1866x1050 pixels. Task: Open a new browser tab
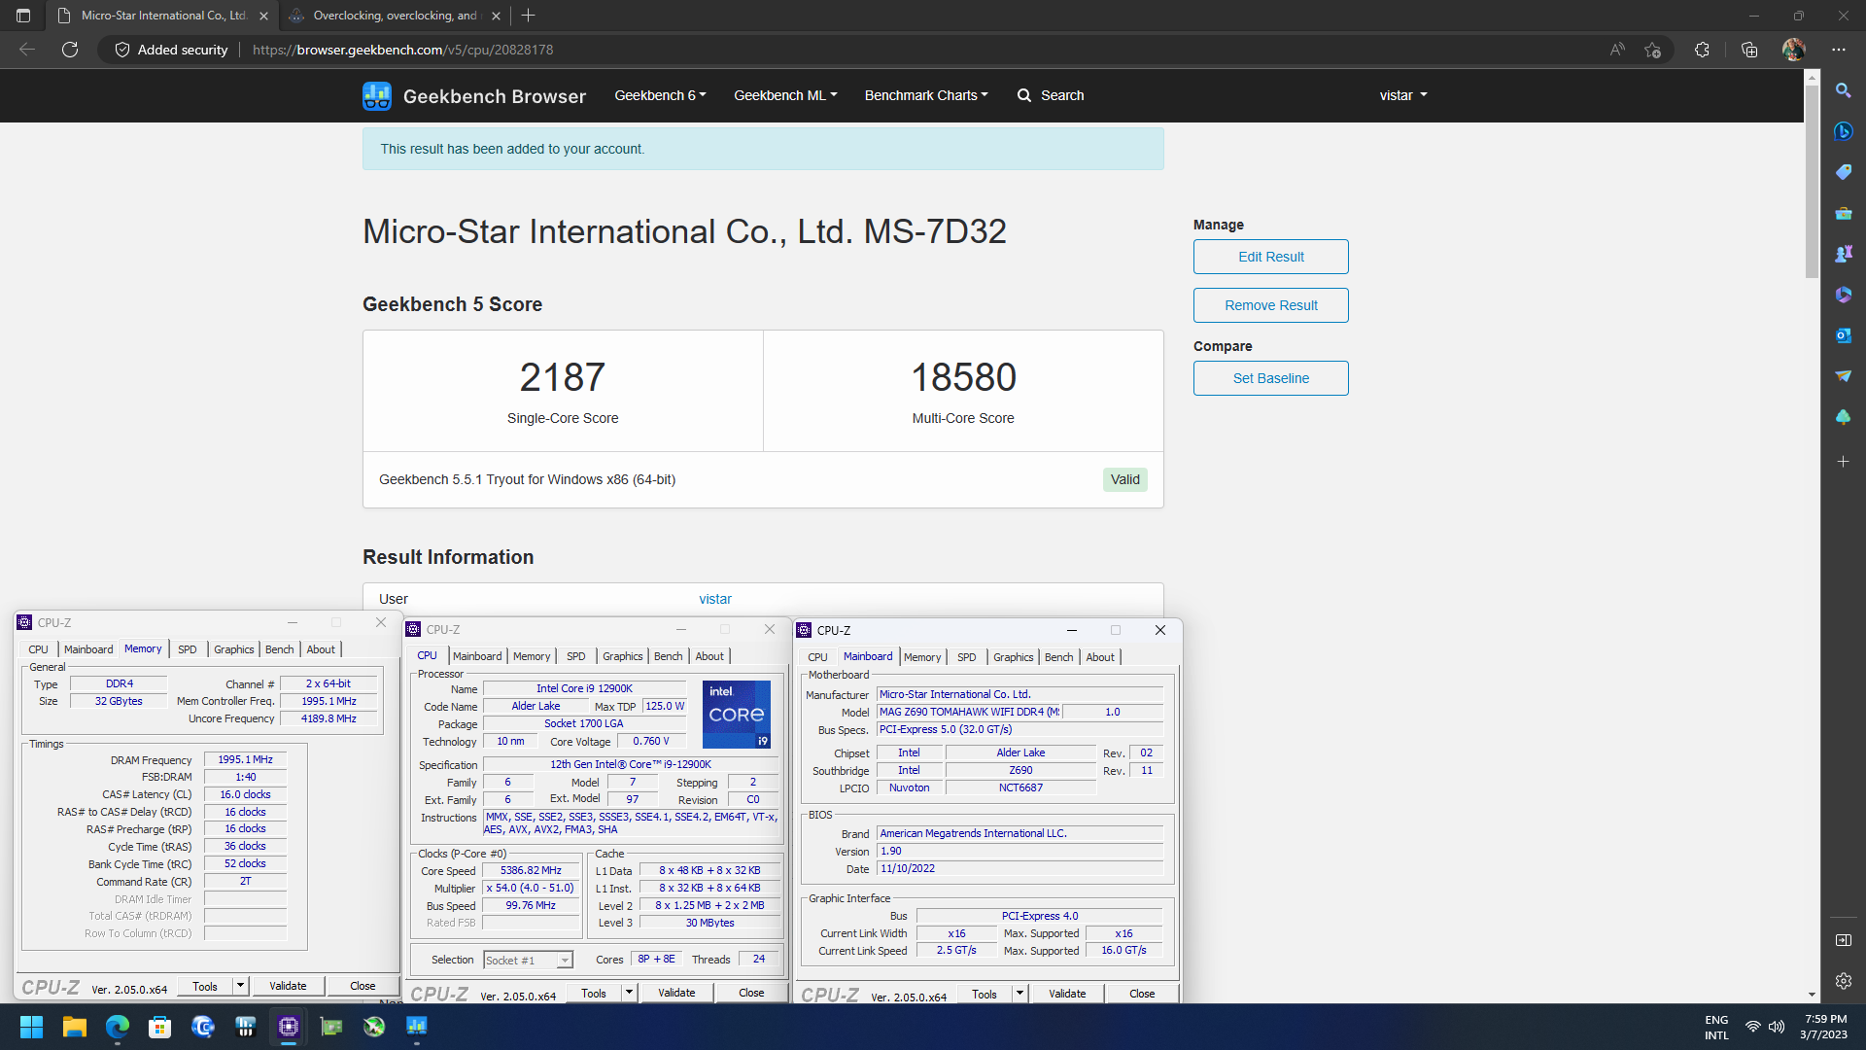tap(528, 16)
